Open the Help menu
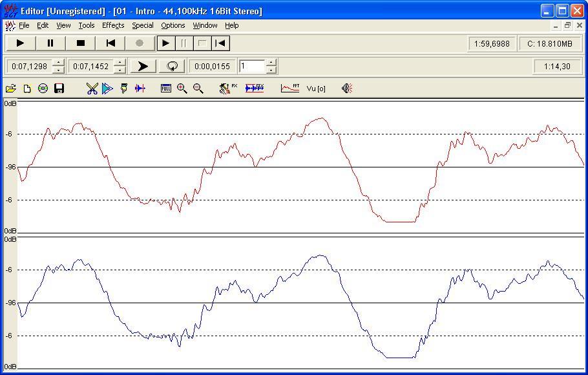The image size is (588, 375). (232, 25)
